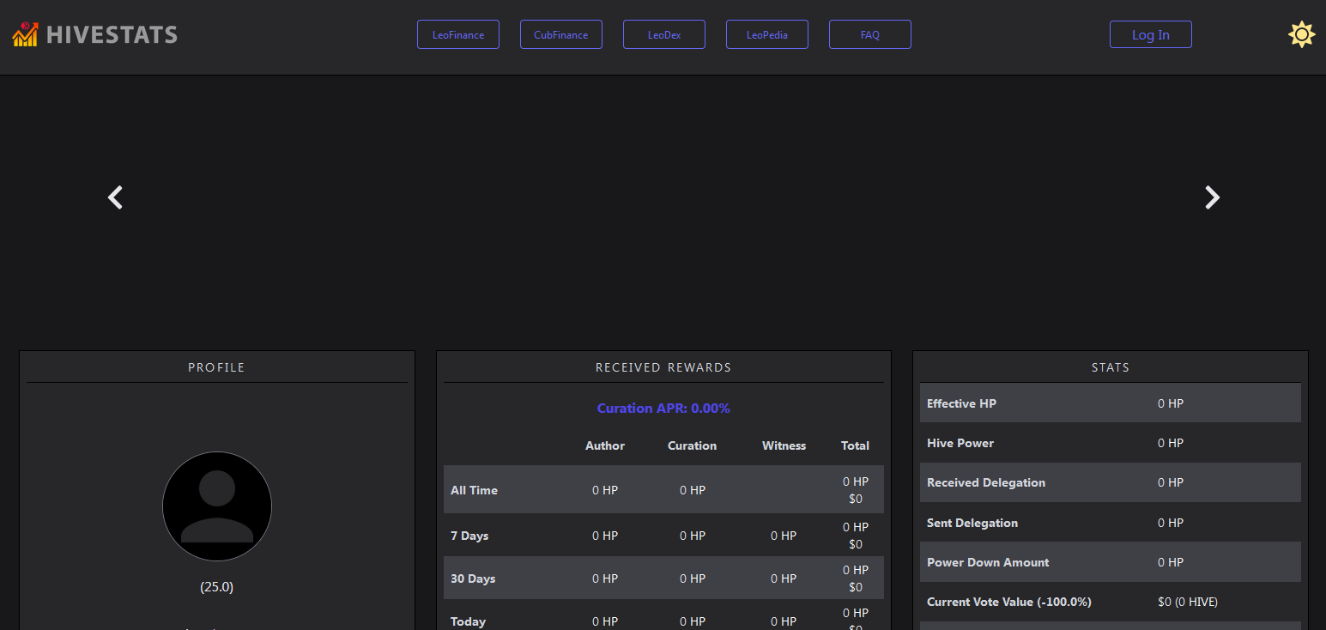Click the STATS panel heading
Image resolution: width=1326 pixels, height=630 pixels.
click(1111, 367)
